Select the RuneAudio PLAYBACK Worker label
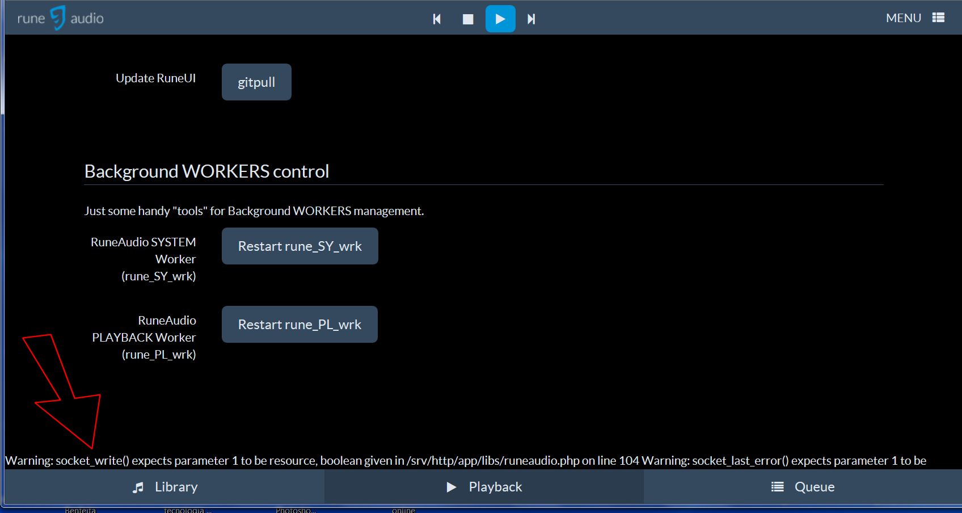Viewport: 962px width, 513px height. pos(144,337)
